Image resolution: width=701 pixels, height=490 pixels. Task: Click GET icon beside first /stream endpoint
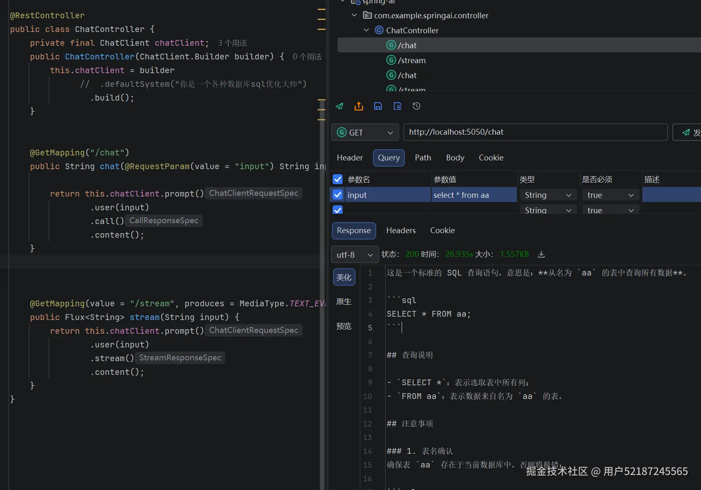pyautogui.click(x=391, y=60)
